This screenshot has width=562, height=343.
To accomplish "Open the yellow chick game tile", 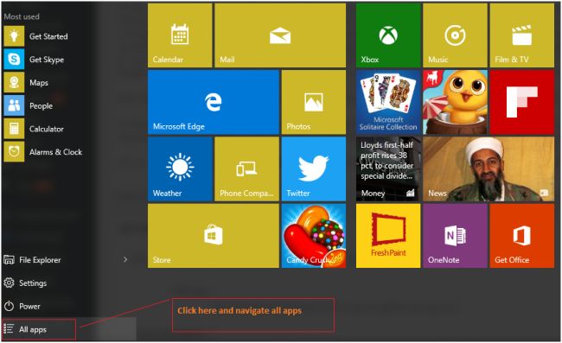I will coord(455,102).
